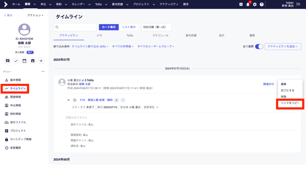Image resolution: width=306 pixels, height=178 pixels.
Task: Click the plus quick action icon under customer
Action: [41, 61]
